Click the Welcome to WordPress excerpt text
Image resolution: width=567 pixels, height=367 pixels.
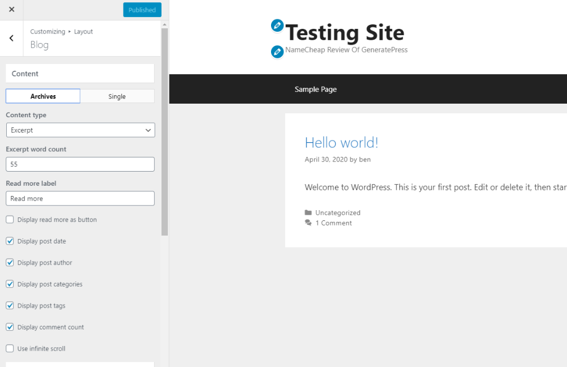click(435, 187)
